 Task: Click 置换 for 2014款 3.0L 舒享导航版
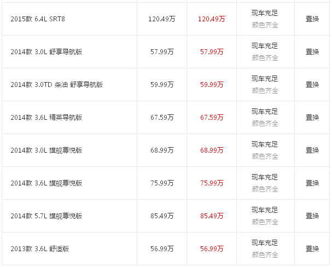point(312,52)
